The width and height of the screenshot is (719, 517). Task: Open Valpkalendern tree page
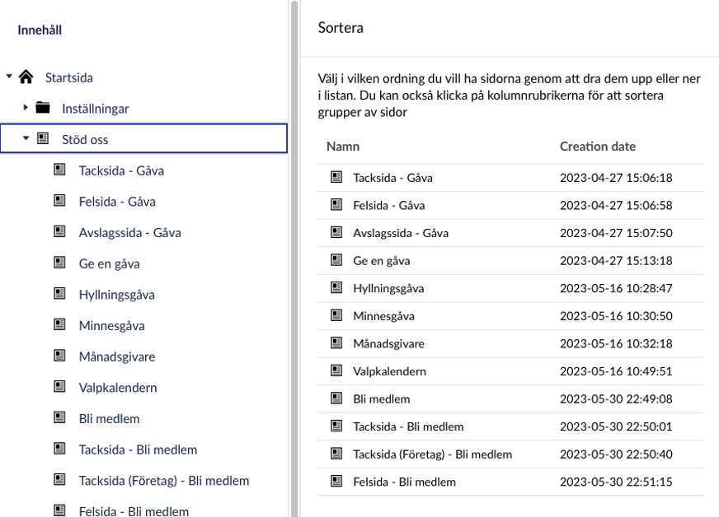click(x=118, y=388)
